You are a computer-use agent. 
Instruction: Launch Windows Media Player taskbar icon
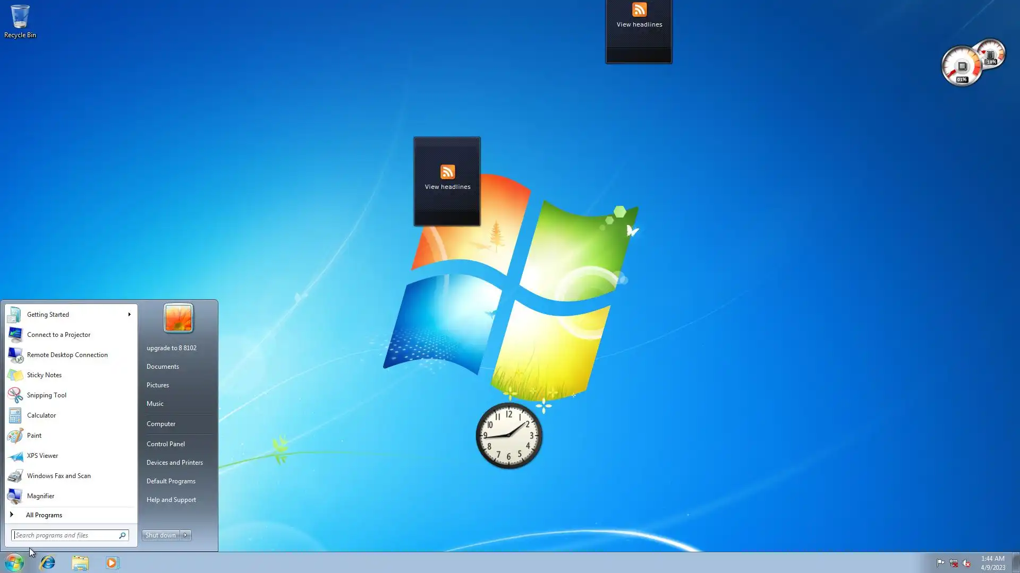click(112, 562)
